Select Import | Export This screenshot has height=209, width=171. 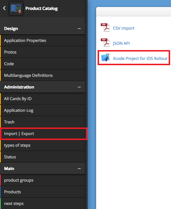point(43,134)
